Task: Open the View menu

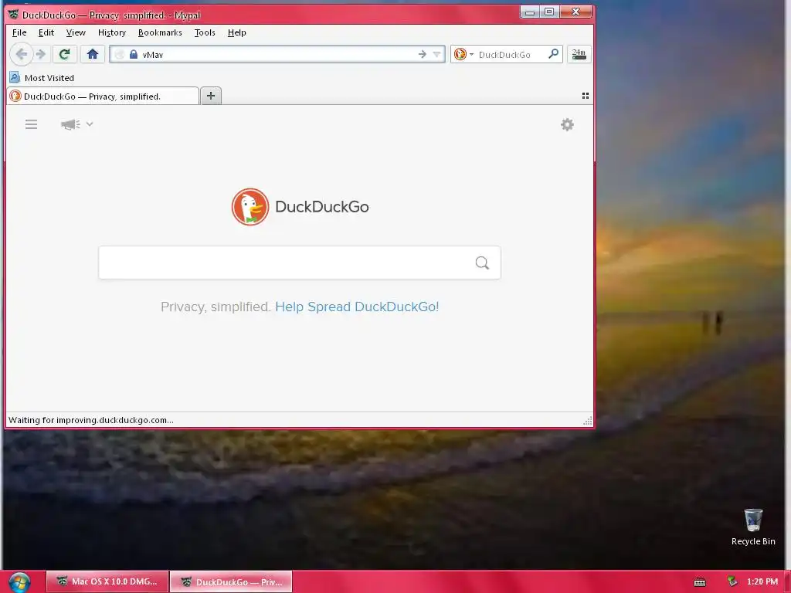Action: (x=76, y=32)
